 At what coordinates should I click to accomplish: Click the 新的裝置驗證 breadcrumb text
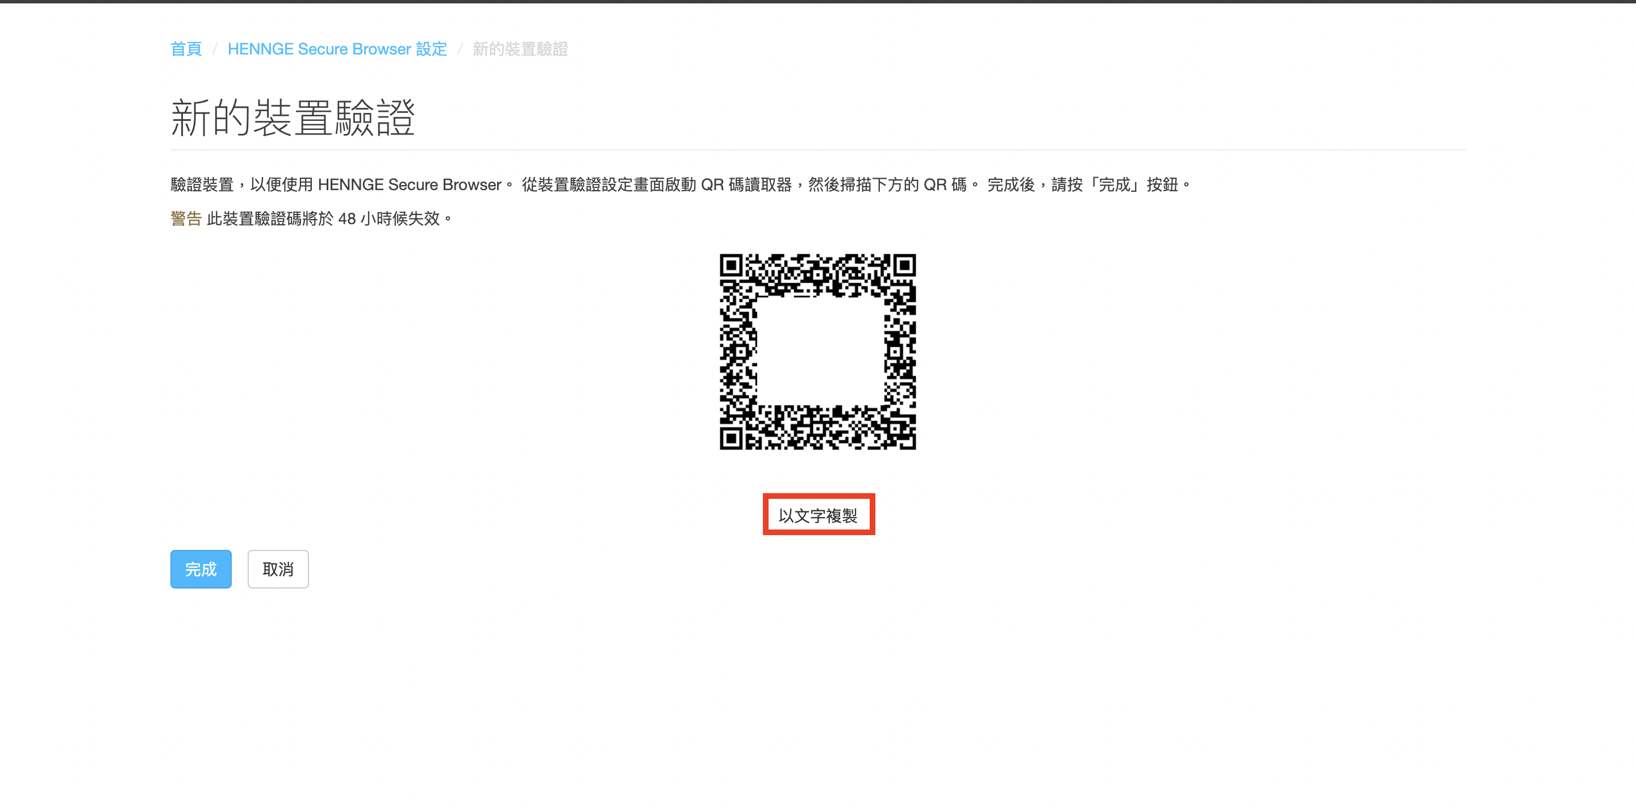pos(520,49)
